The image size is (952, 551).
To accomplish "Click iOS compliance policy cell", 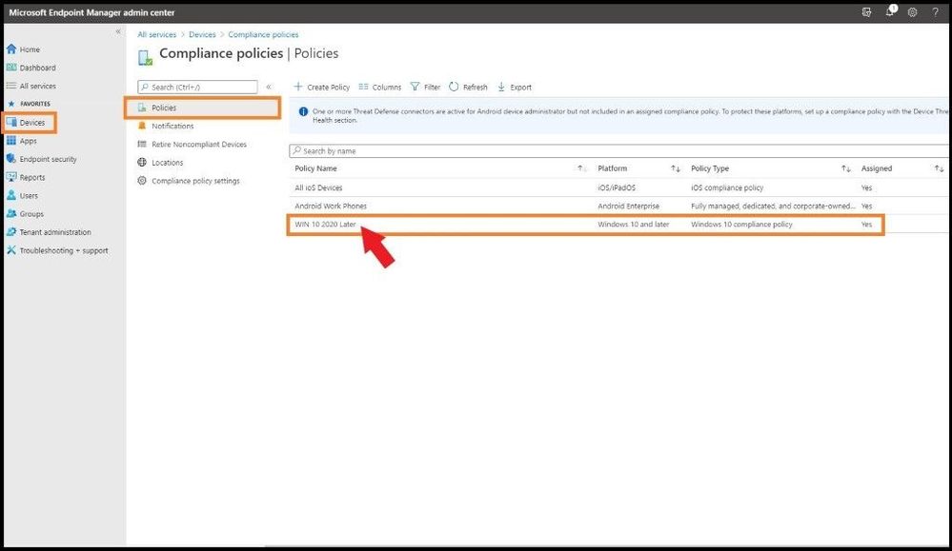I will pyautogui.click(x=727, y=187).
